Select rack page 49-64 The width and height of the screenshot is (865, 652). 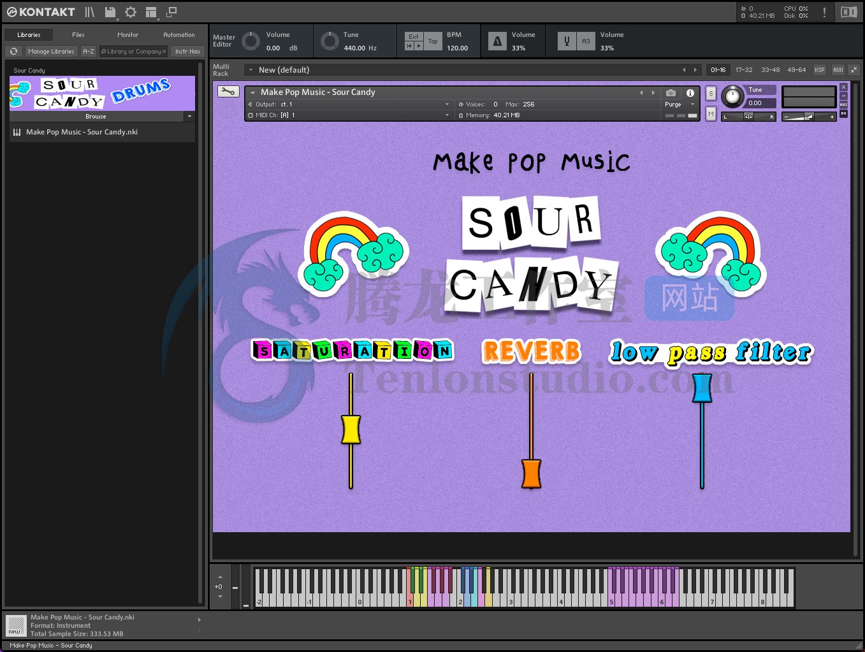[x=796, y=70]
